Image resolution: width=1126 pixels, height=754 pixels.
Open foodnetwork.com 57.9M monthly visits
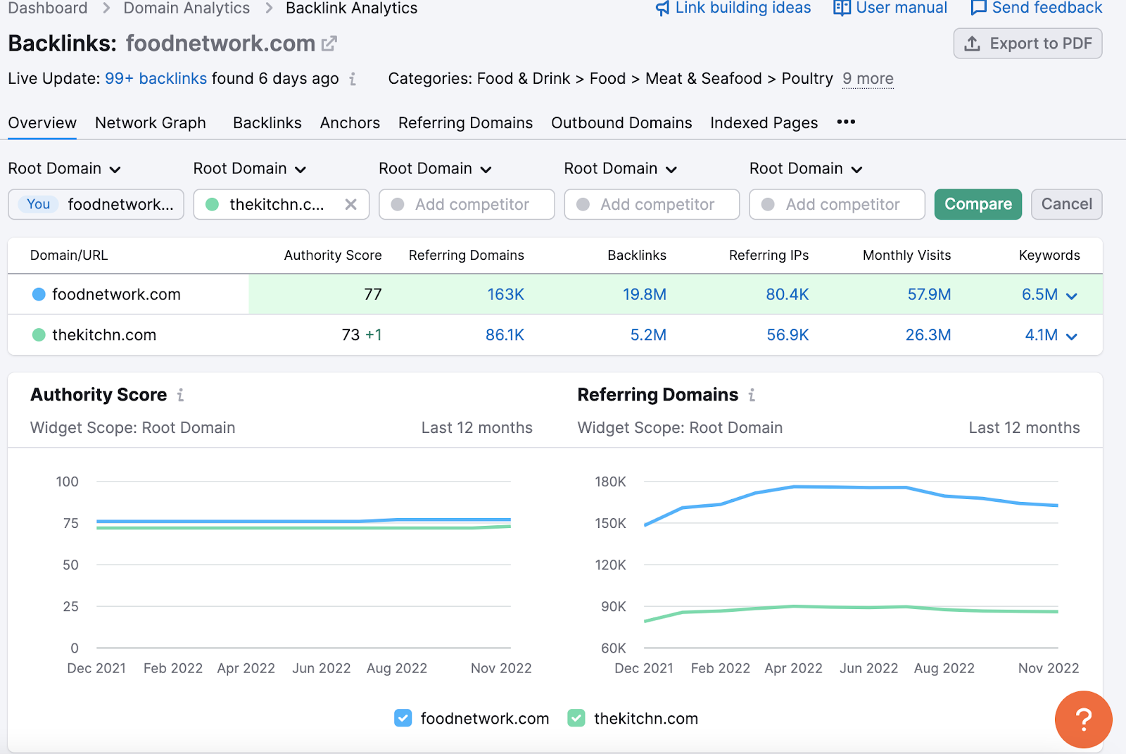[x=929, y=294]
